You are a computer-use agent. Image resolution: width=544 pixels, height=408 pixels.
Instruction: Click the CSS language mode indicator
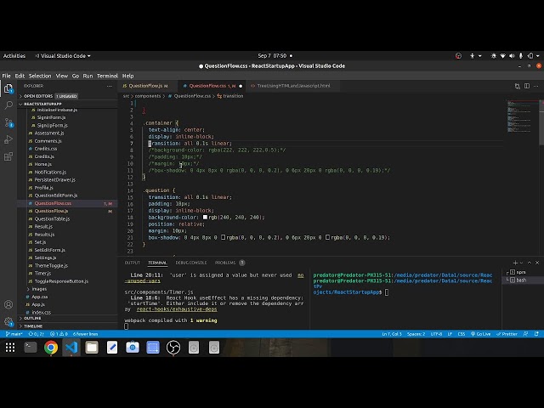click(461, 334)
